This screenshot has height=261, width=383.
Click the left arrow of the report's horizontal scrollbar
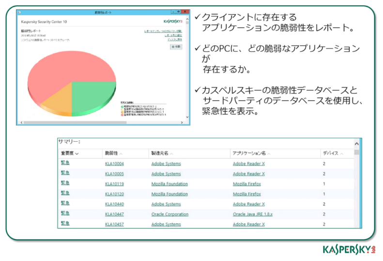tap(21, 122)
